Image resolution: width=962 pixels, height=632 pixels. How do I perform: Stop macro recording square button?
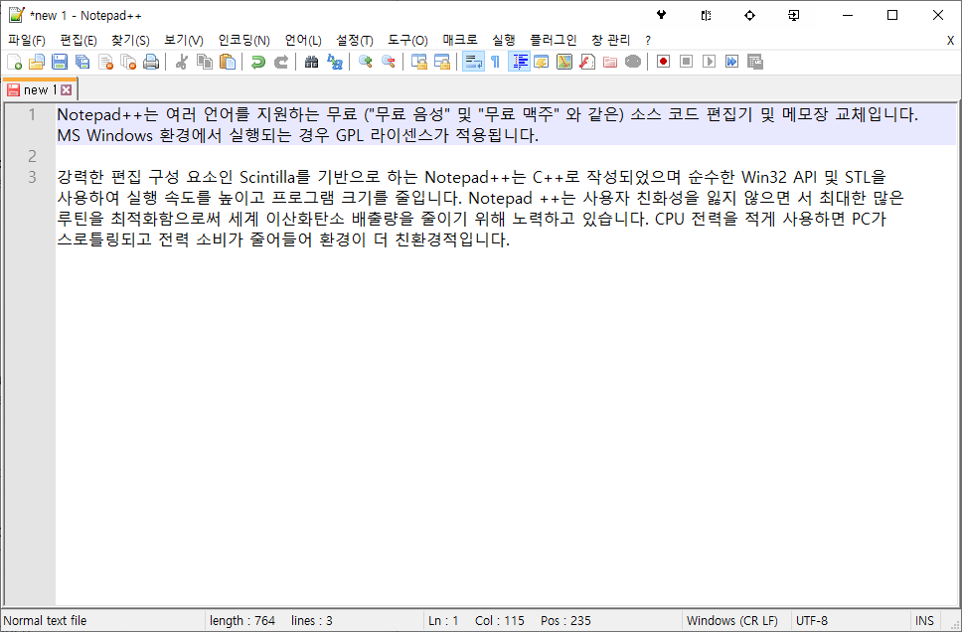coord(687,62)
